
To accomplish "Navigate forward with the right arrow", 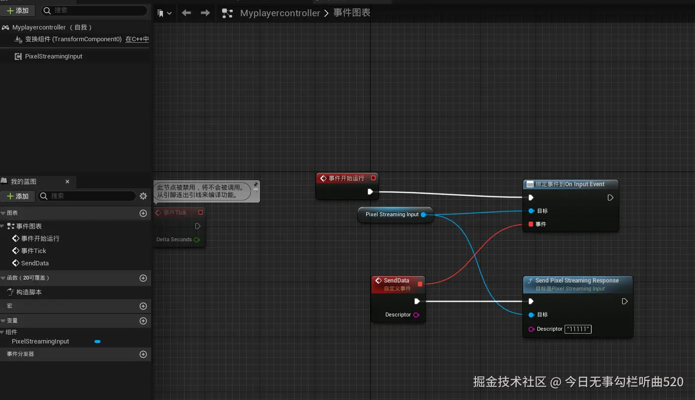I will click(205, 13).
